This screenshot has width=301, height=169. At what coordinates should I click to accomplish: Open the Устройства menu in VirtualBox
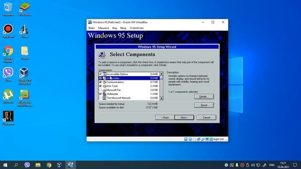click(x=136, y=28)
